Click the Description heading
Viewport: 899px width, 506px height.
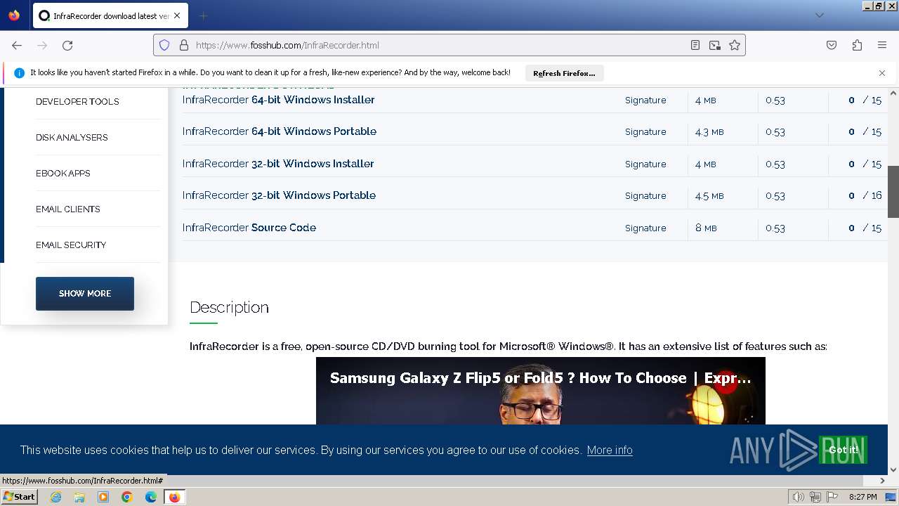click(x=229, y=307)
